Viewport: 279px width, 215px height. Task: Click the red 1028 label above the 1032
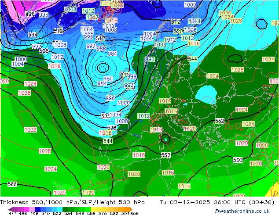24,93
